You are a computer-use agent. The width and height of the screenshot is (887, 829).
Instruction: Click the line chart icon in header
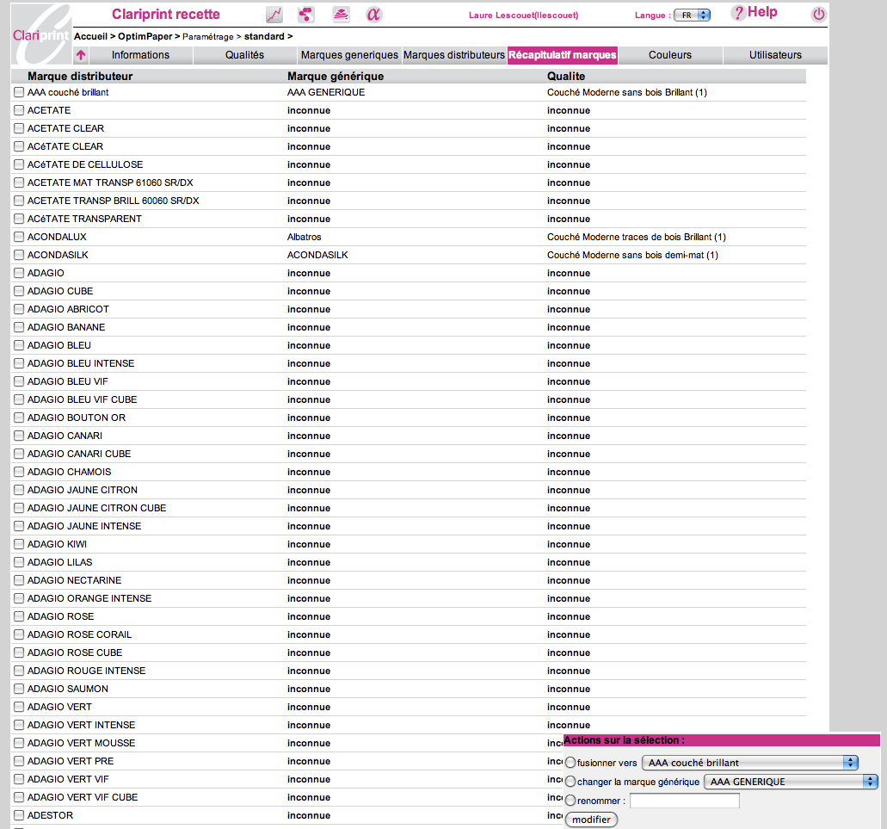274,15
